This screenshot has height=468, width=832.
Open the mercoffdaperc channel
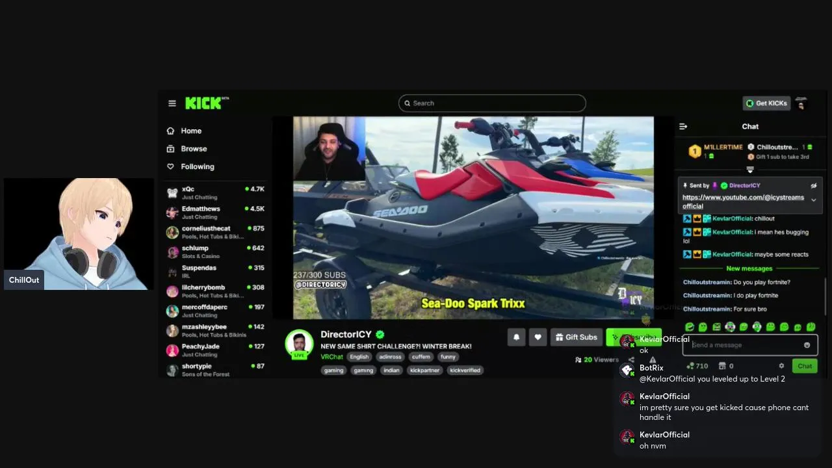point(216,311)
